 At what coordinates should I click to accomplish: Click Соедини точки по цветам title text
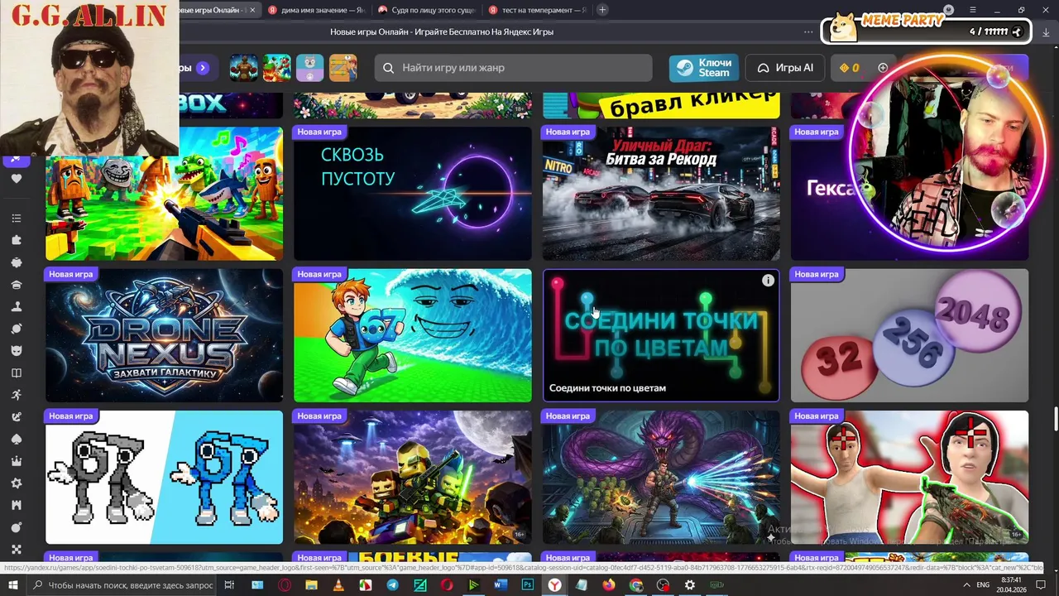click(x=607, y=387)
